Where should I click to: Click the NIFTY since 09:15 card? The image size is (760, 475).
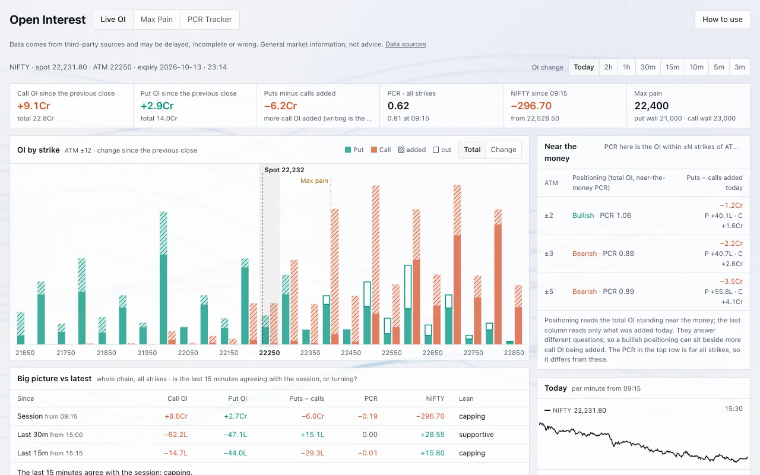565,106
